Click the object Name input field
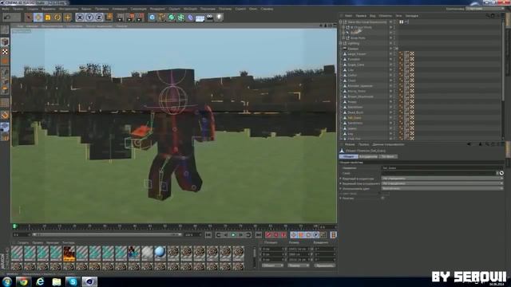 442,168
